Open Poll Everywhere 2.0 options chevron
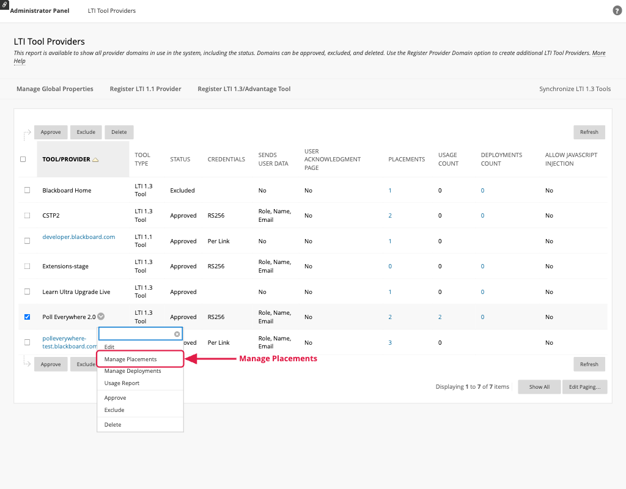 tap(101, 317)
